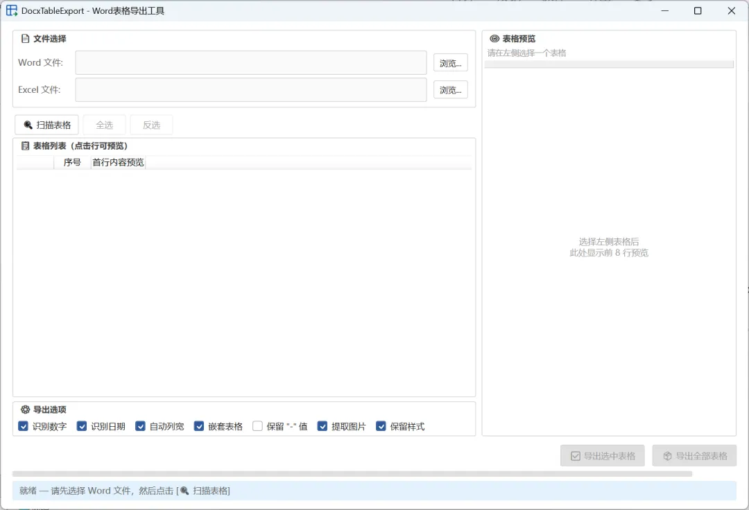Maximize the DocxTableExport window

tap(698, 10)
